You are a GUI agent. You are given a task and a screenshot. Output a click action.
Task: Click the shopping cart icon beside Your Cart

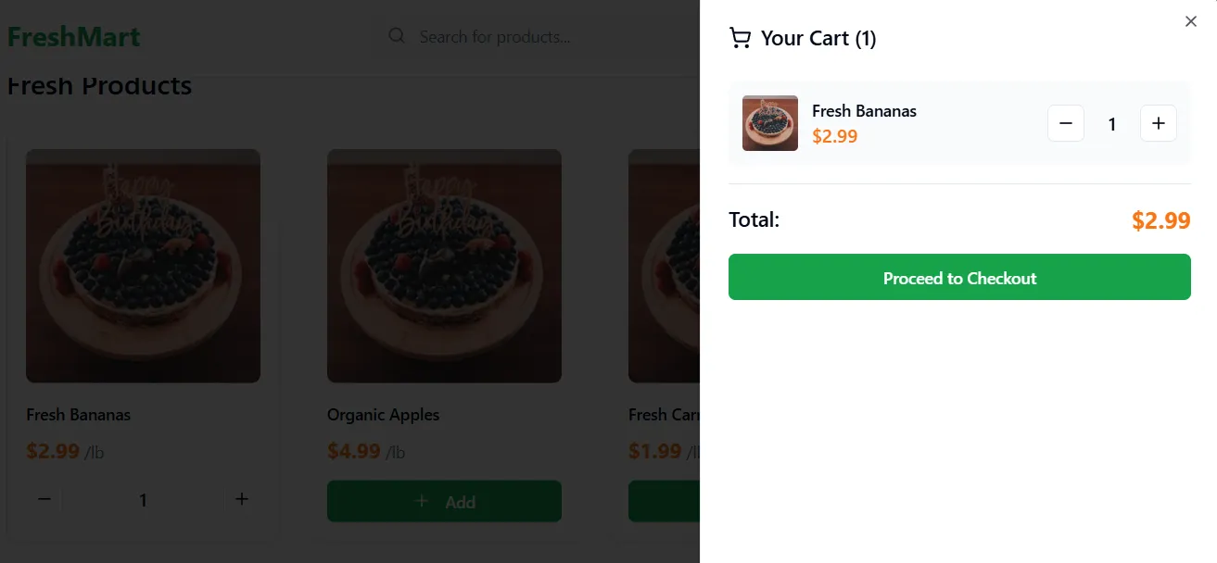(740, 38)
